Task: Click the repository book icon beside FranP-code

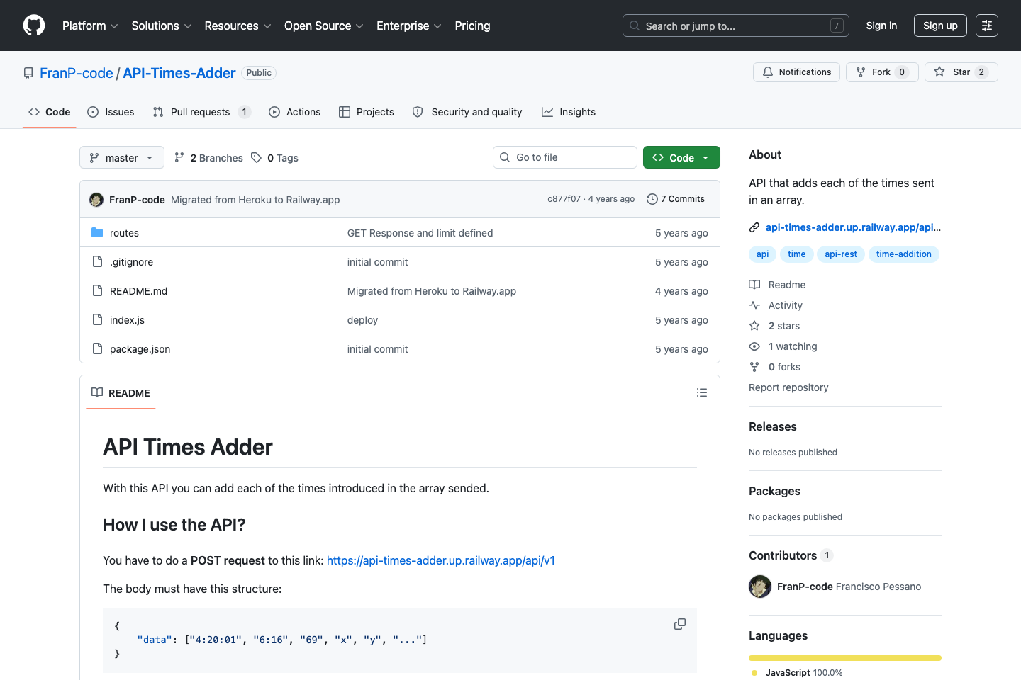Action: click(28, 72)
